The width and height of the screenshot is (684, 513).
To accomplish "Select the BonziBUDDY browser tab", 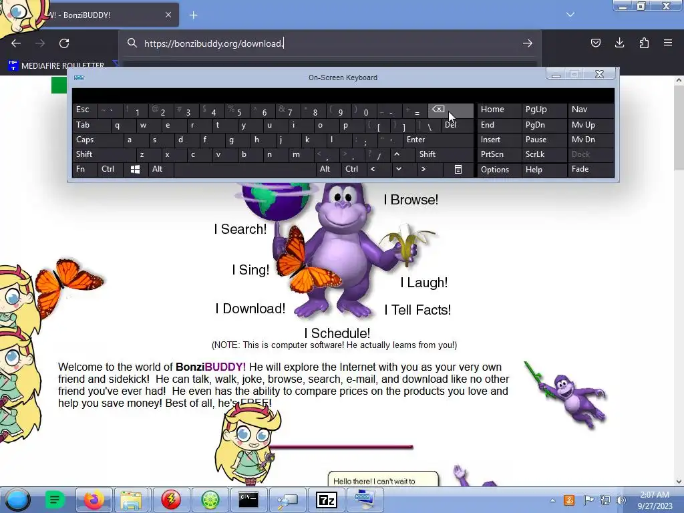I will (x=105, y=15).
